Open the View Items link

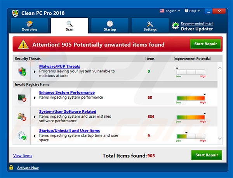23,156
